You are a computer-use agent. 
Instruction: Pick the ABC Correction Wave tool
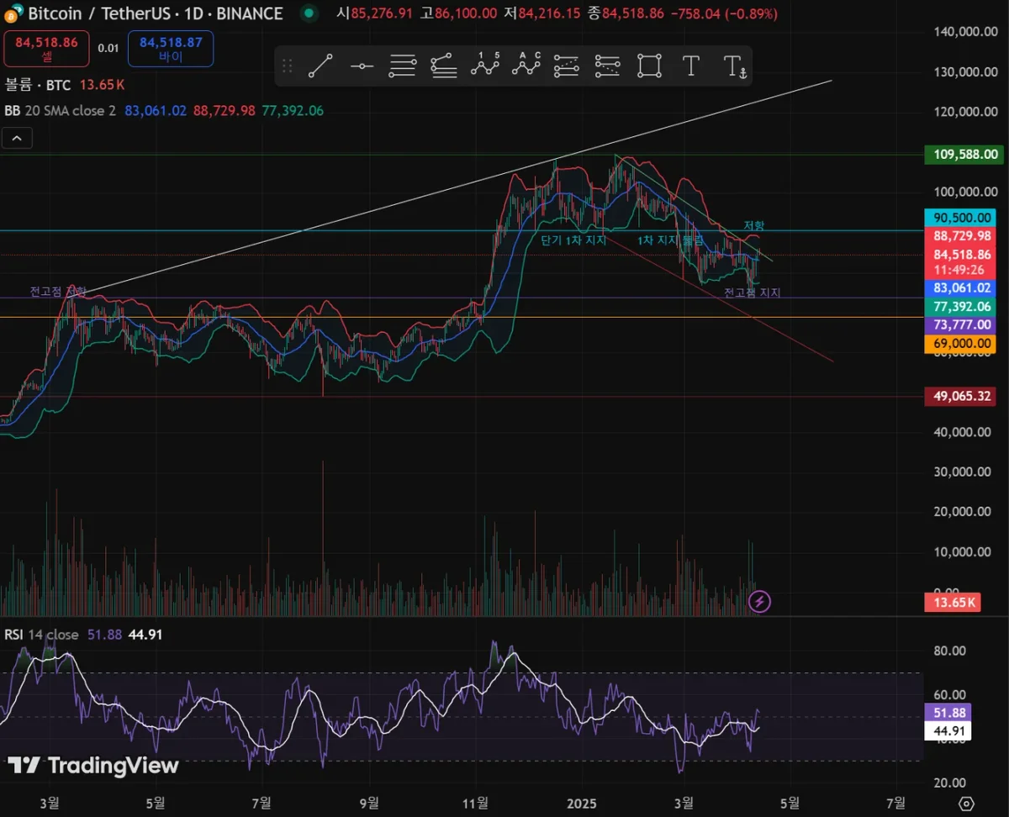tap(526, 66)
